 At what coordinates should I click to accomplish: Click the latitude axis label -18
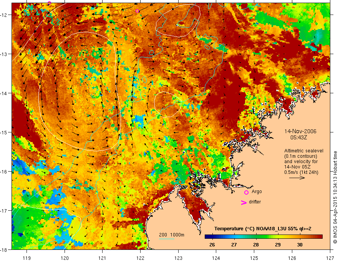click(x=4, y=249)
